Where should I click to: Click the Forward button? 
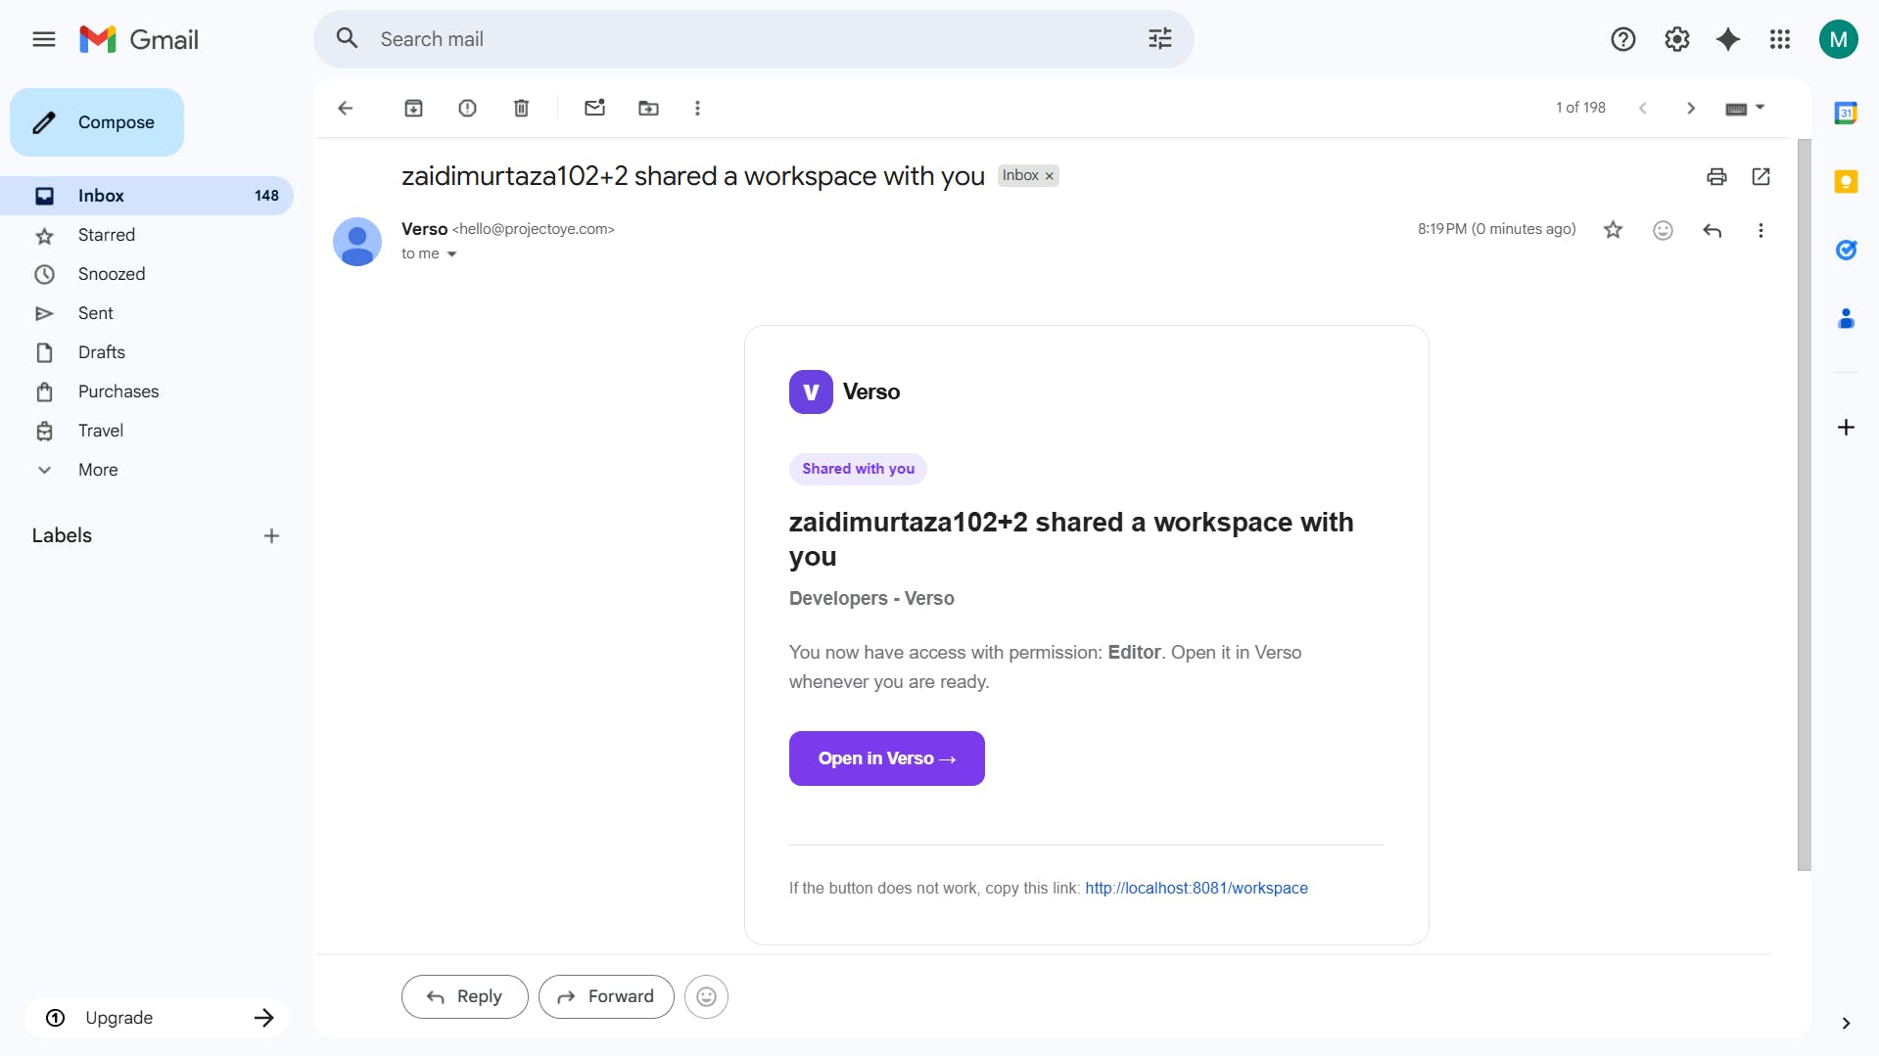(606, 996)
